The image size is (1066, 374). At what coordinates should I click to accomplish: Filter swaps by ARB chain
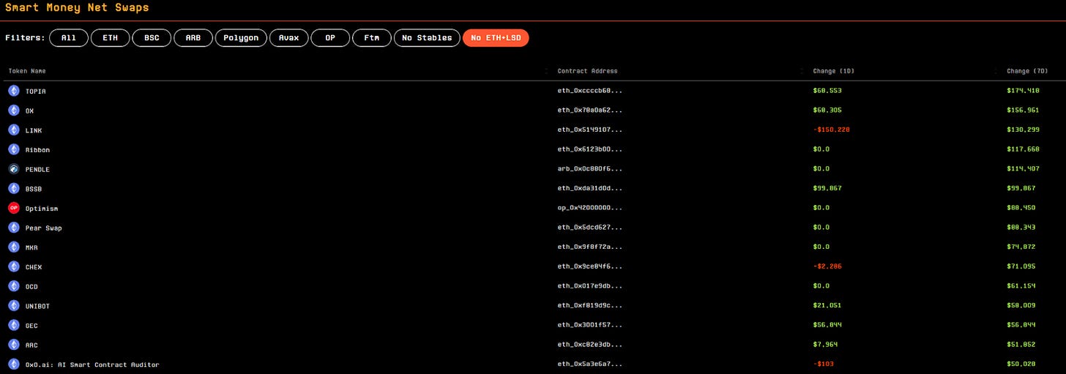click(x=193, y=38)
